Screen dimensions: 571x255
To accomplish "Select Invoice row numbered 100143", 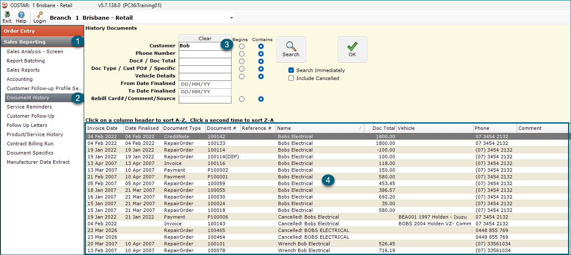I will click(x=327, y=224).
